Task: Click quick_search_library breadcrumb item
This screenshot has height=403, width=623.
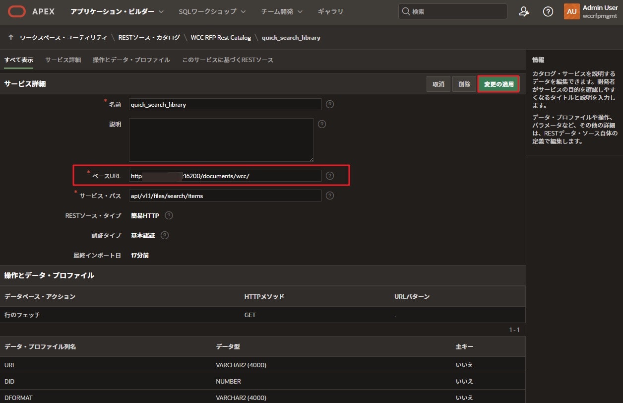Action: [291, 37]
